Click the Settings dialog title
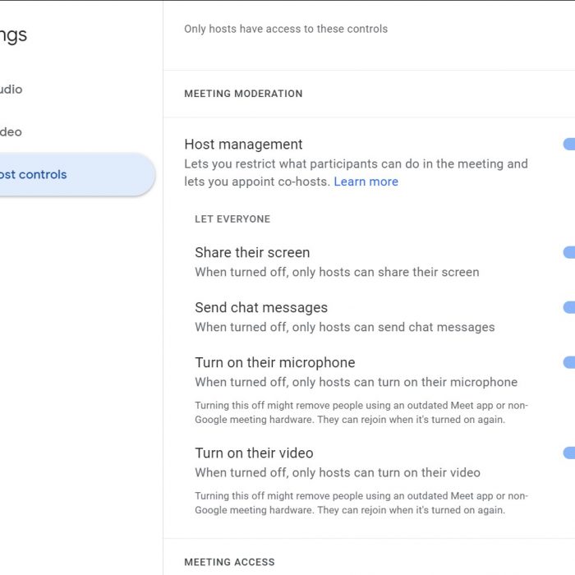 click(13, 35)
